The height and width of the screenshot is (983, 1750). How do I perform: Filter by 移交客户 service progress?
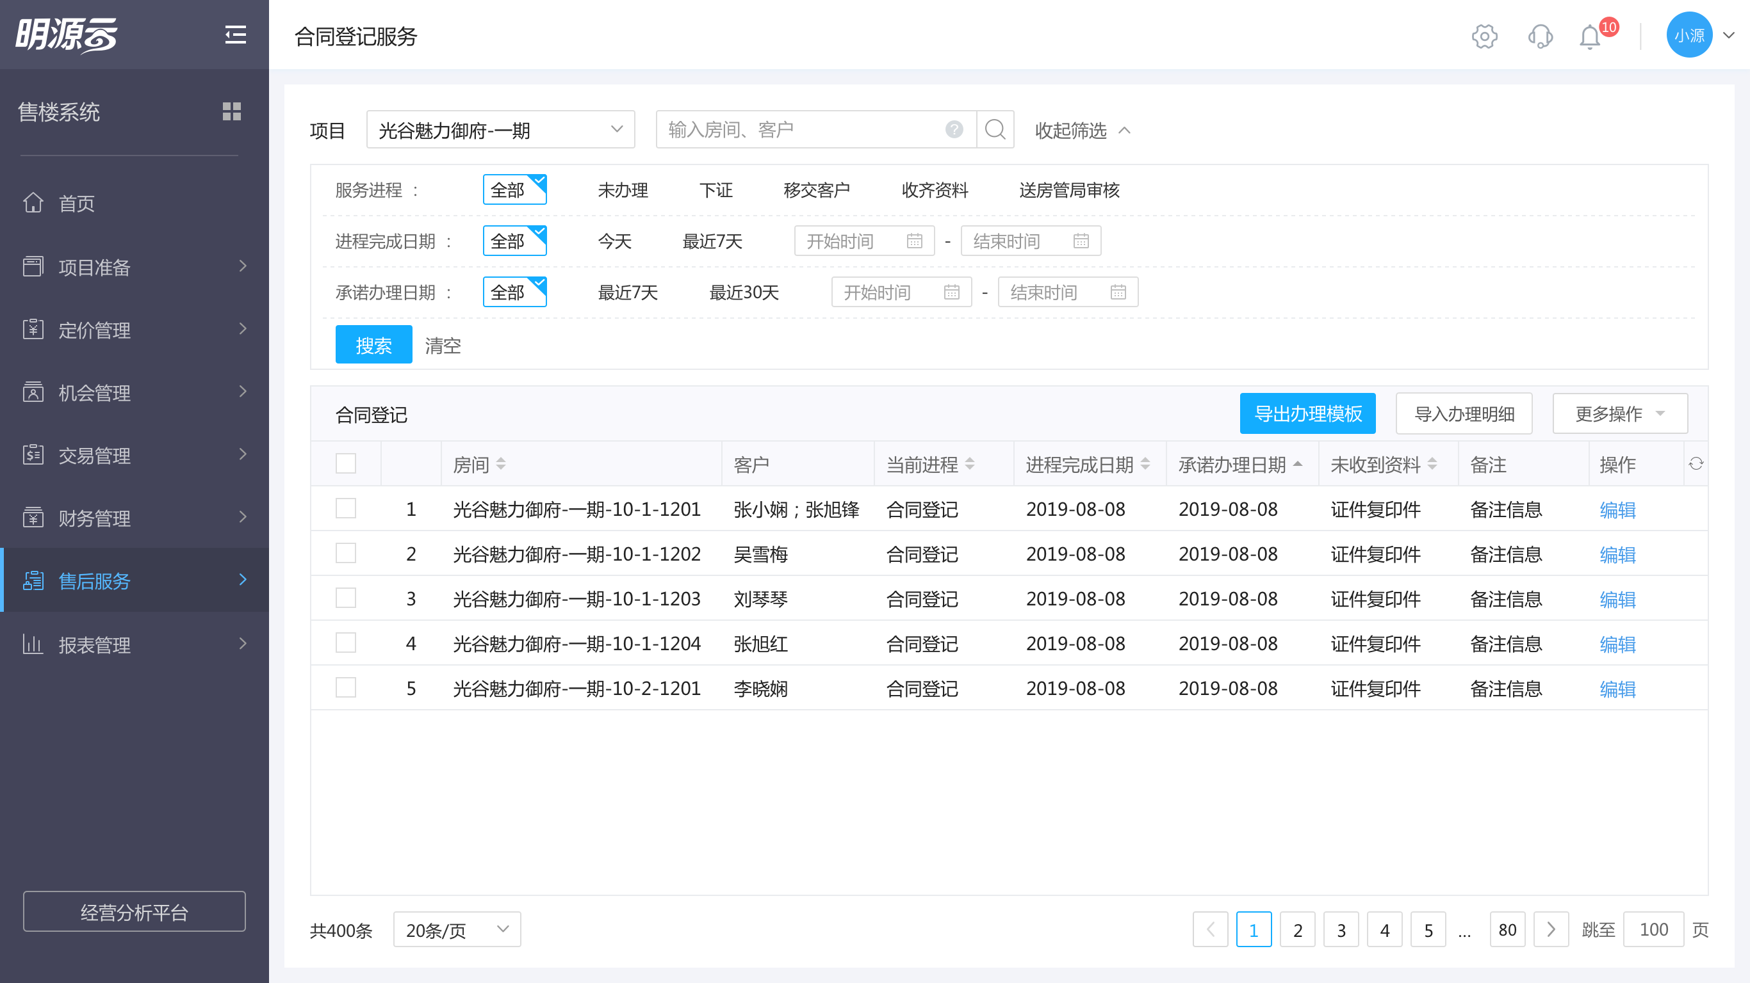pos(817,190)
